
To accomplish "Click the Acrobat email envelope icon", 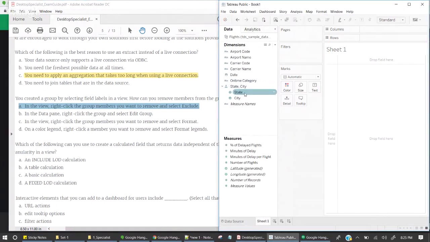I will pos(52,31).
